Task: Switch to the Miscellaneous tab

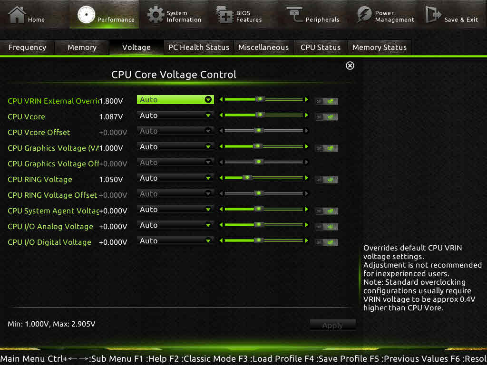Action: (x=263, y=47)
